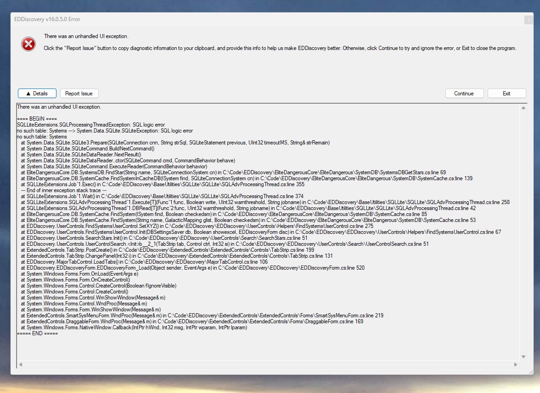
Task: Click the NativeWindow.Callback line
Action: 134,328
